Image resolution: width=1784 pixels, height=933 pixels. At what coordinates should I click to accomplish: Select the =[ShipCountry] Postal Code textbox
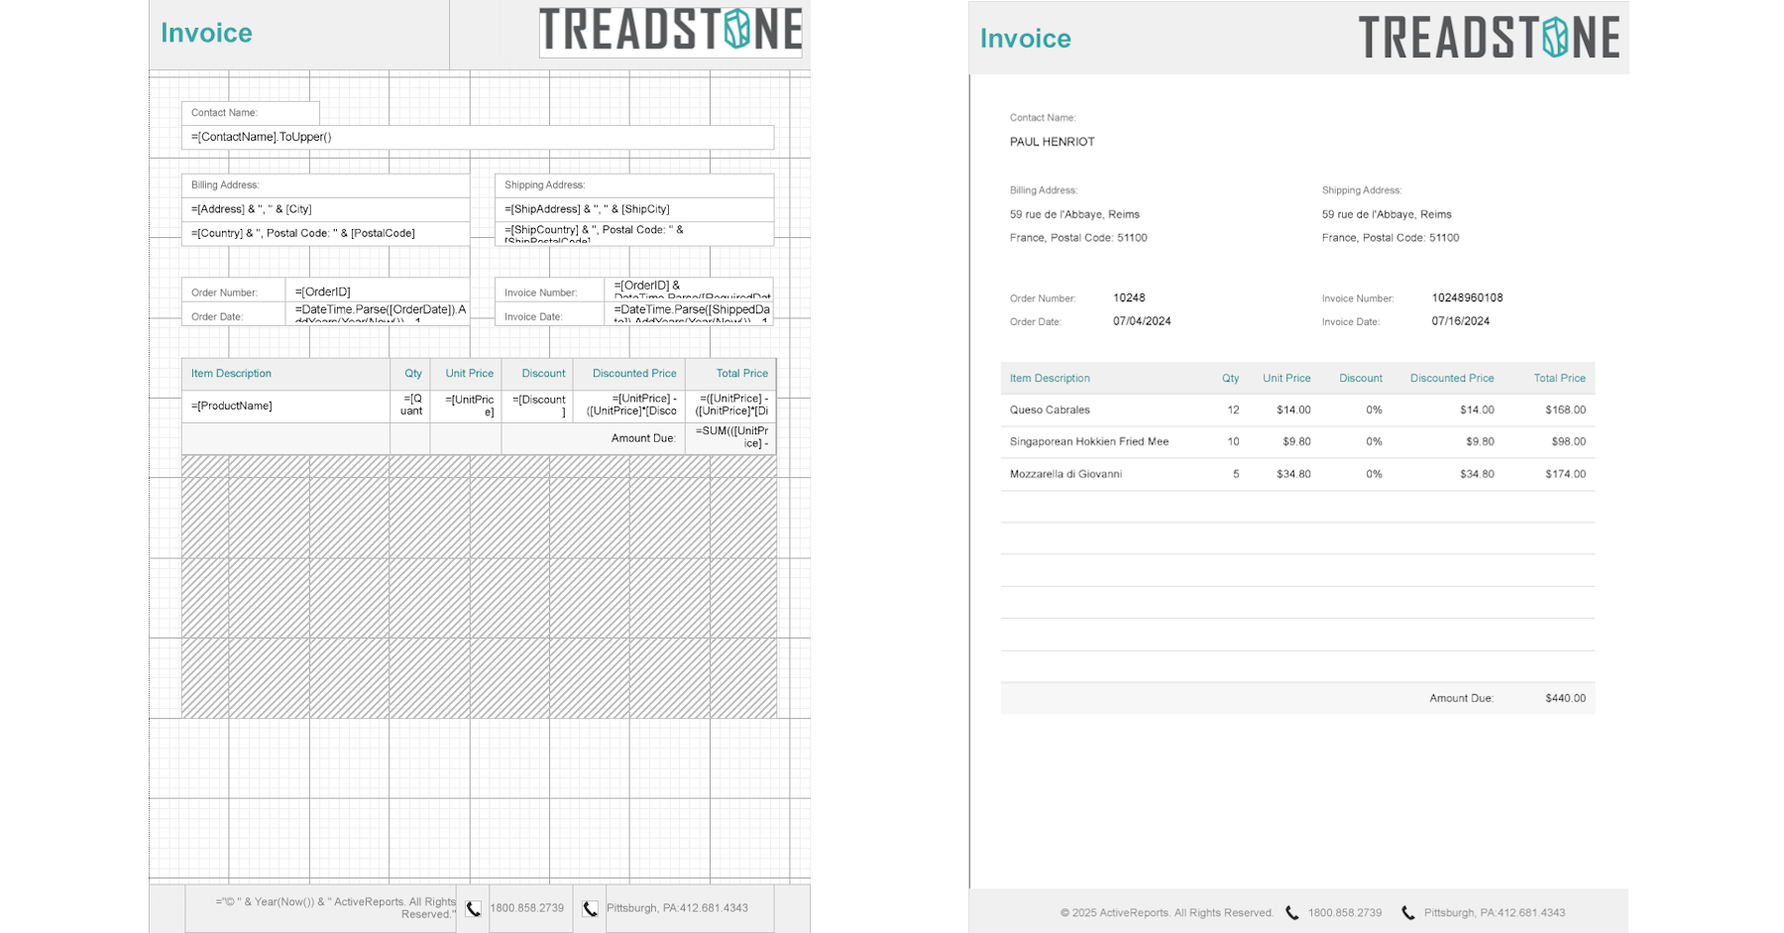[634, 234]
